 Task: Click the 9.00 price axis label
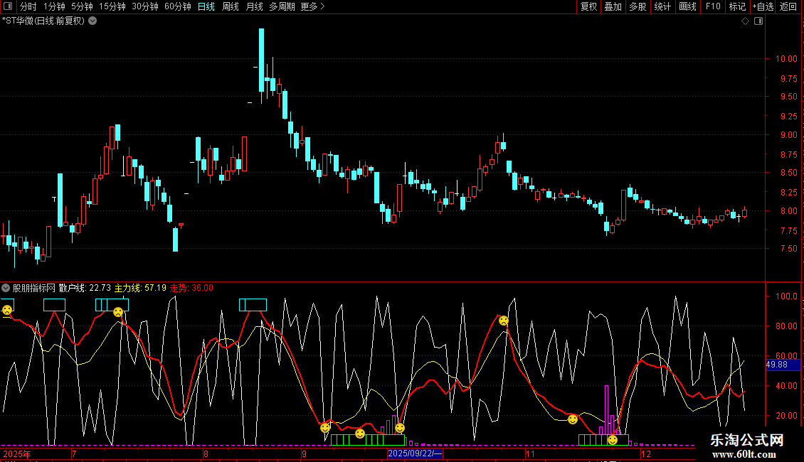click(788, 135)
